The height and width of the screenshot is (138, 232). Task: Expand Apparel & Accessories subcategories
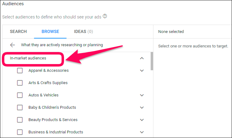[142, 71]
